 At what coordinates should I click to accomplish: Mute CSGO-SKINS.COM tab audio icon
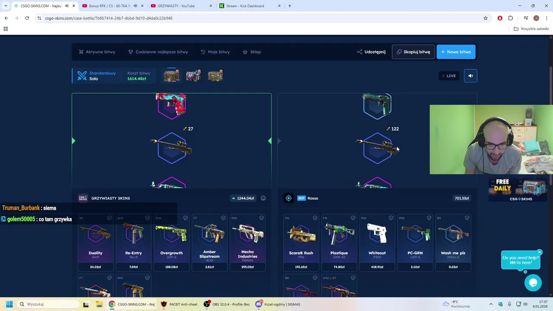[67, 6]
